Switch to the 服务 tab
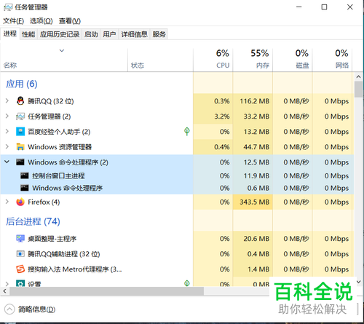The image size is (364, 324). (159, 34)
